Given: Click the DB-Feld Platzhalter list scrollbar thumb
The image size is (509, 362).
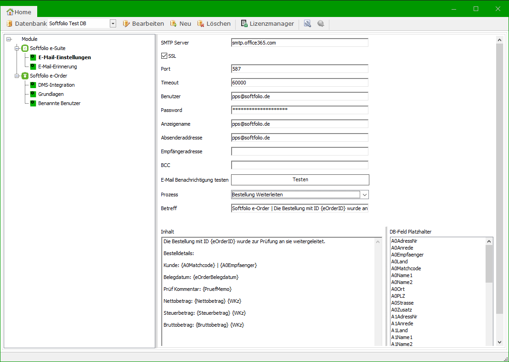Looking at the screenshot, I should tap(489, 264).
